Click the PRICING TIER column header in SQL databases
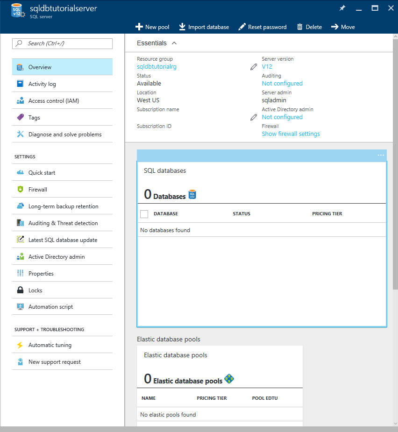The width and height of the screenshot is (398, 432). pos(327,214)
